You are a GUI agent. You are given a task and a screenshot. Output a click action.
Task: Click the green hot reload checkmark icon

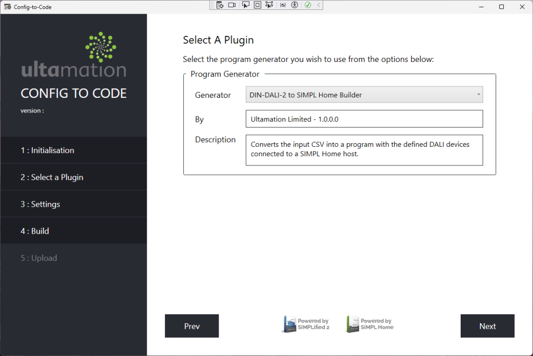308,5
